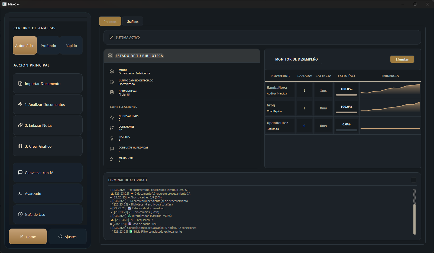Image resolution: width=434 pixels, height=253 pixels.
Task: Click the 'Organización Inteligente' mode value
Action: pyautogui.click(x=134, y=73)
